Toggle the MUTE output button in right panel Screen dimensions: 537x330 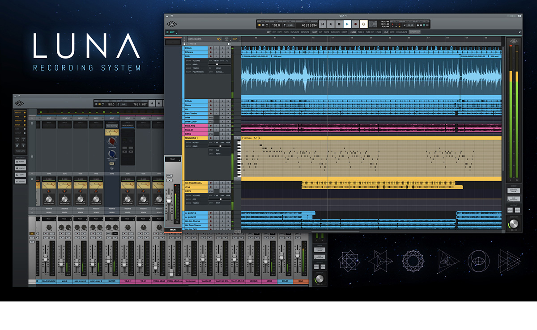click(x=518, y=210)
